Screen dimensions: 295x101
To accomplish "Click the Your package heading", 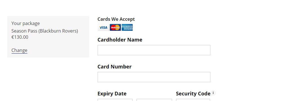I will coord(26,23).
